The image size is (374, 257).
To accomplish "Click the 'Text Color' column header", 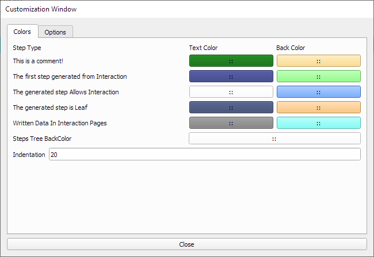I will [203, 48].
